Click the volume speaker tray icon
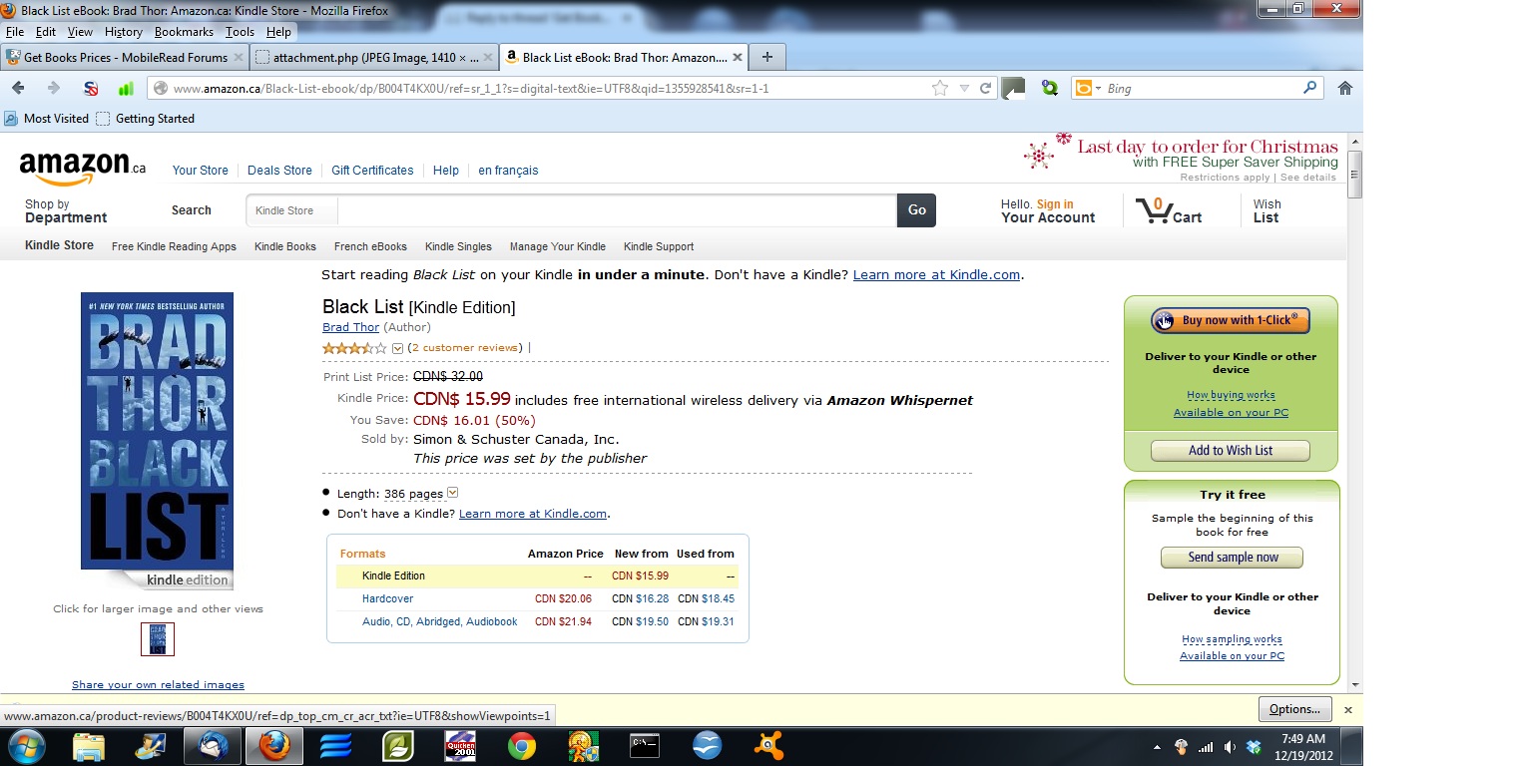Viewport: 1515px width, 766px height. [1230, 747]
